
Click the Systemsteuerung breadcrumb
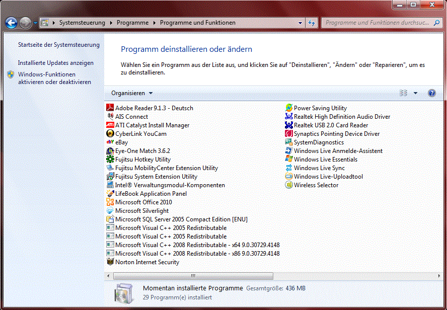tap(82, 23)
